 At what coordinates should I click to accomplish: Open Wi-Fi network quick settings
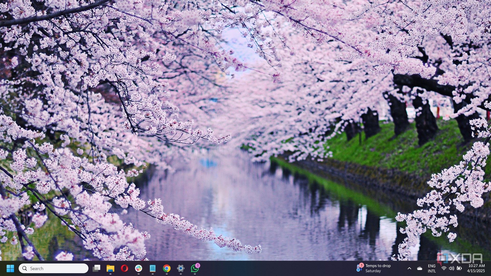[x=444, y=268]
